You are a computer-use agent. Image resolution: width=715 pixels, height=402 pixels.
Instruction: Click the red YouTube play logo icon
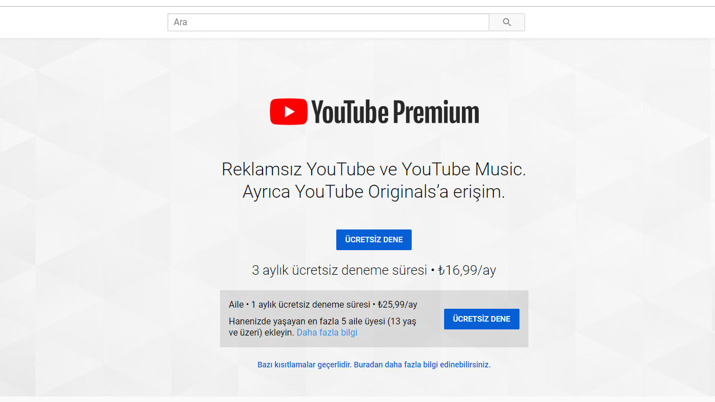pos(289,112)
